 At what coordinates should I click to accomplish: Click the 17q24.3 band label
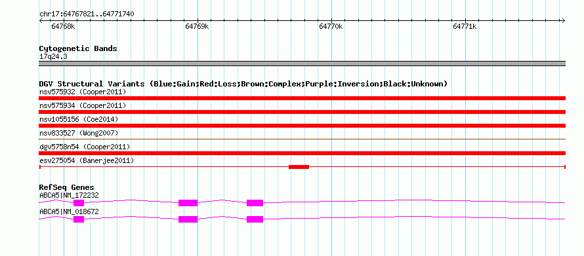(53, 57)
